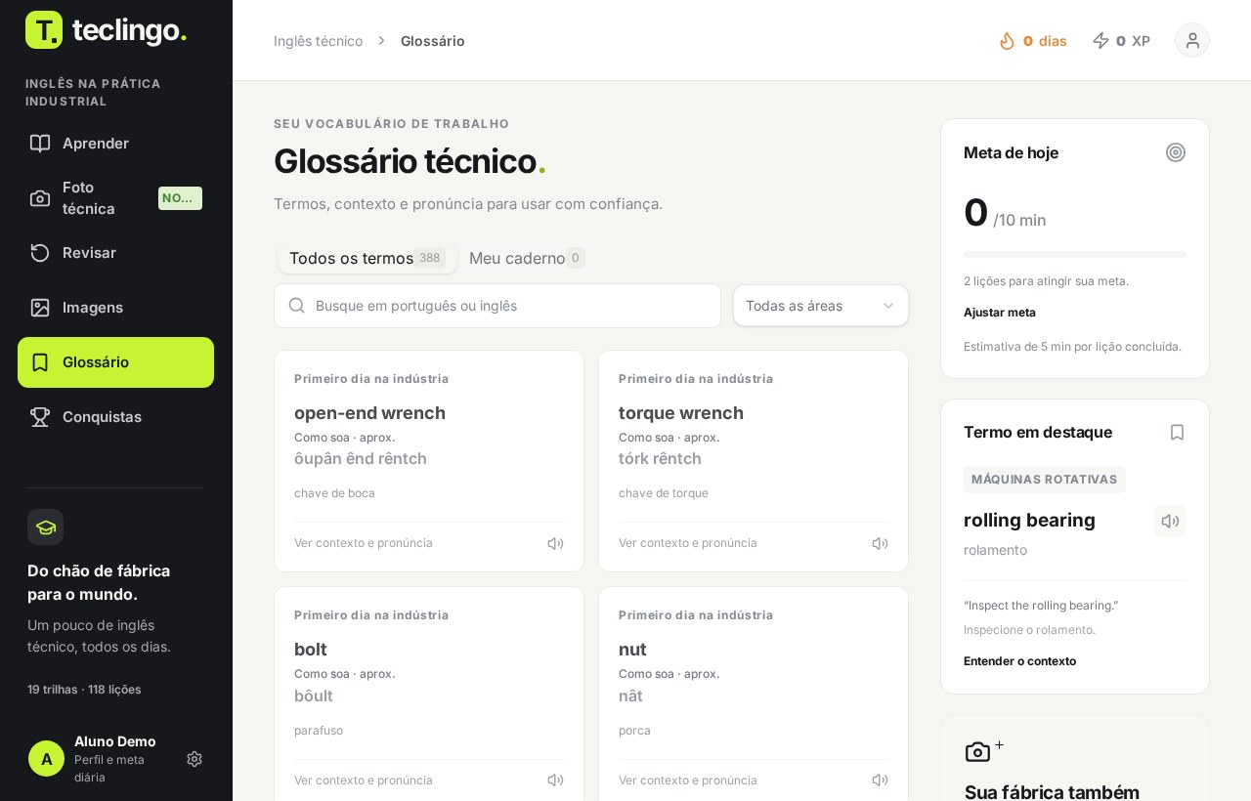
Task: Open context for open-end wrench
Action: 364,543
